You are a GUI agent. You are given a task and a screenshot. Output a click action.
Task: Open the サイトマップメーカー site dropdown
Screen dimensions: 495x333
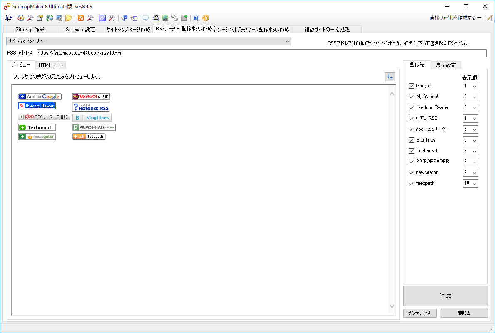click(x=149, y=41)
